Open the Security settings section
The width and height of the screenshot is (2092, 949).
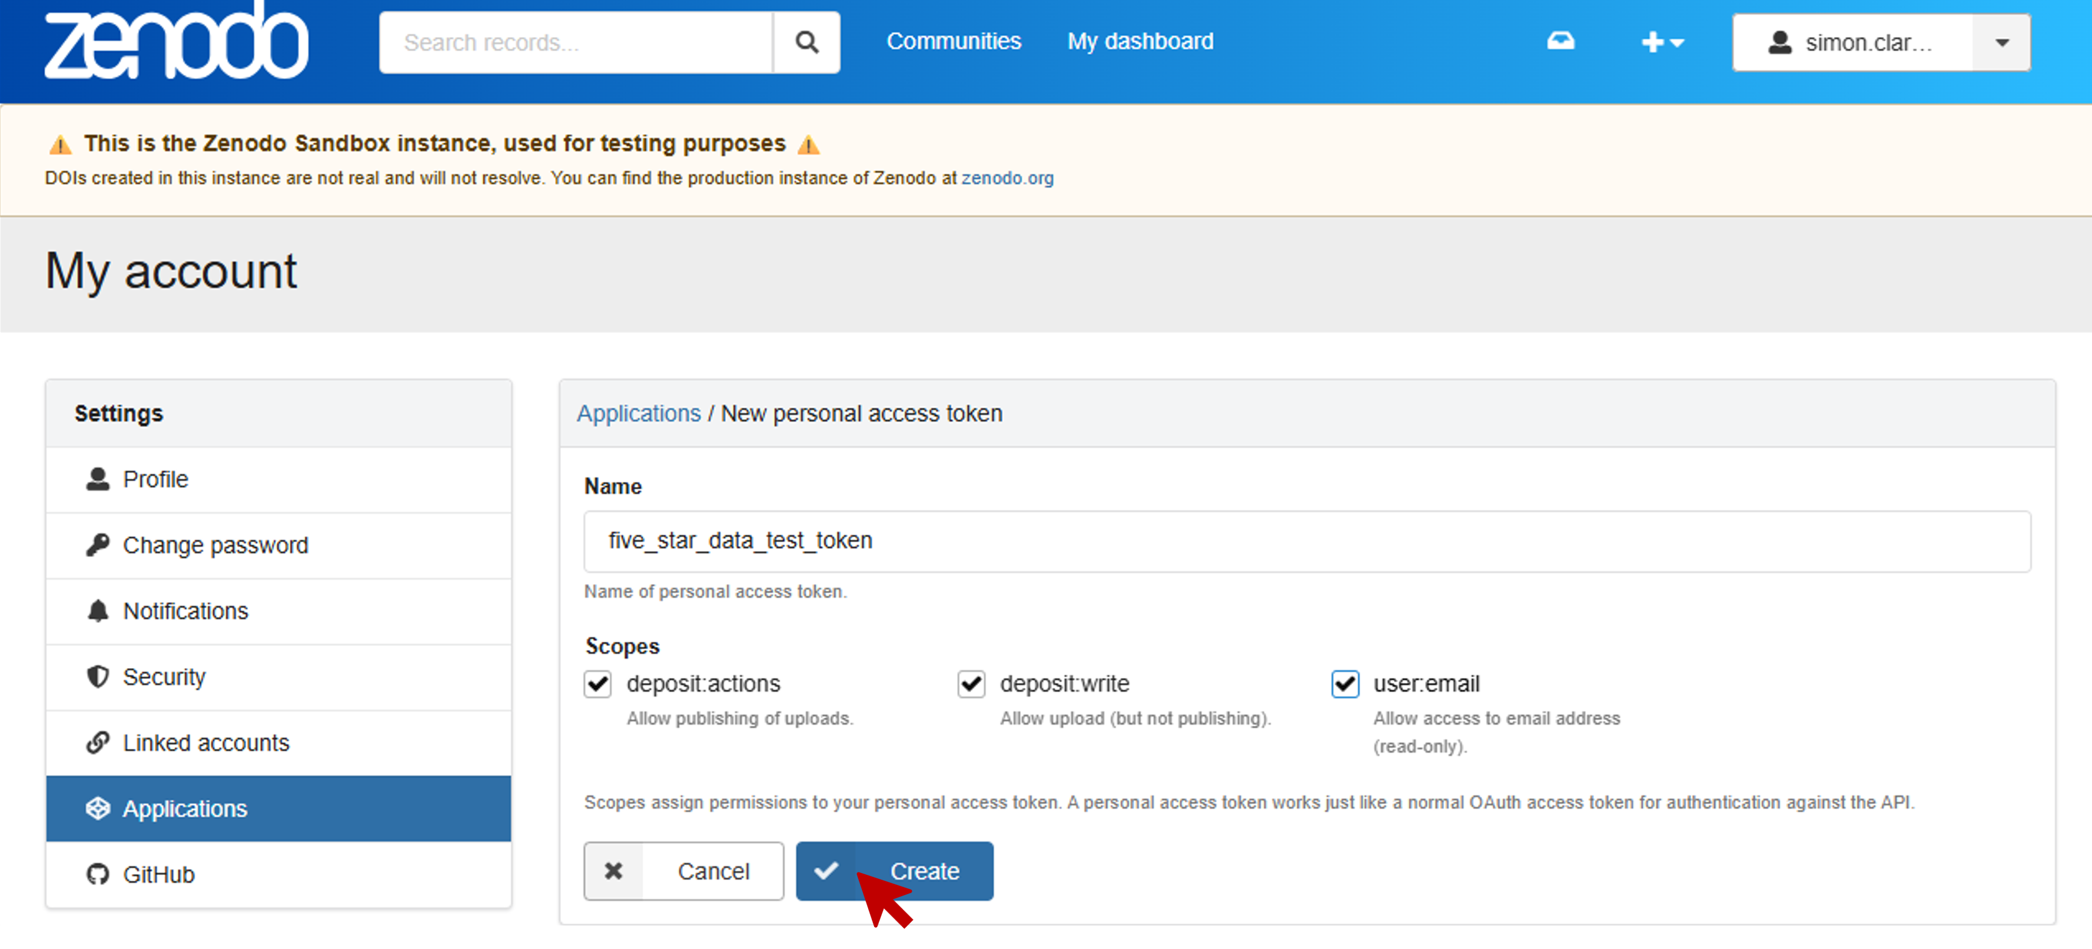click(278, 677)
